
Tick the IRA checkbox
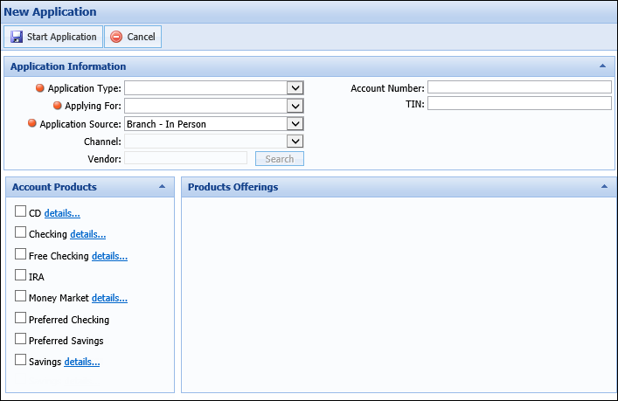(20, 274)
